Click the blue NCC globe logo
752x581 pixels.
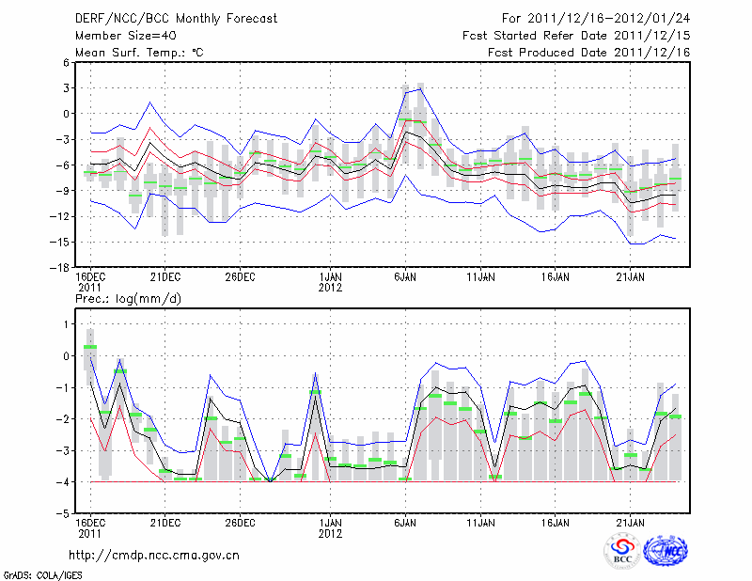pos(665,551)
